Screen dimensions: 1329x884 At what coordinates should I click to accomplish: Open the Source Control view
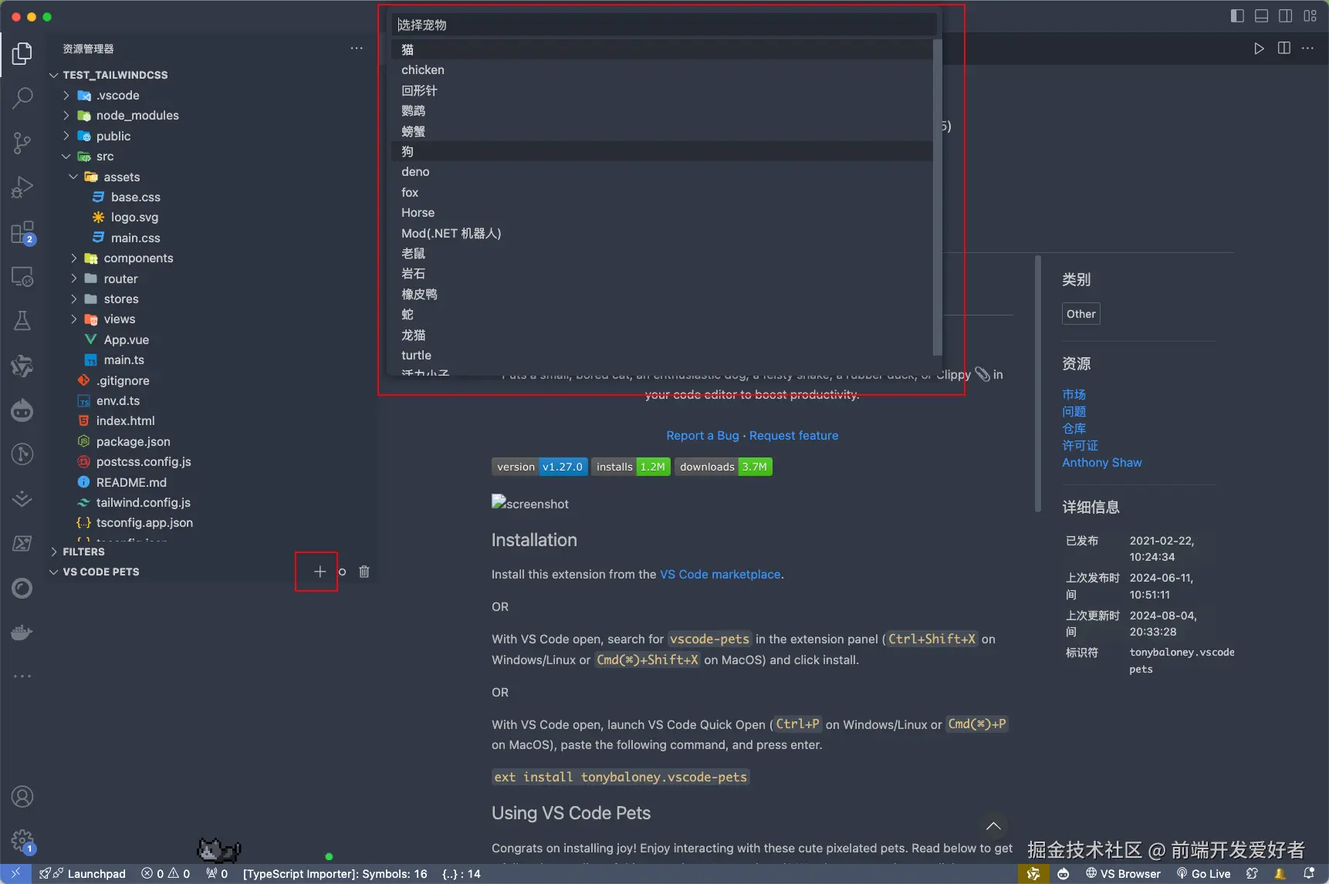tap(22, 143)
